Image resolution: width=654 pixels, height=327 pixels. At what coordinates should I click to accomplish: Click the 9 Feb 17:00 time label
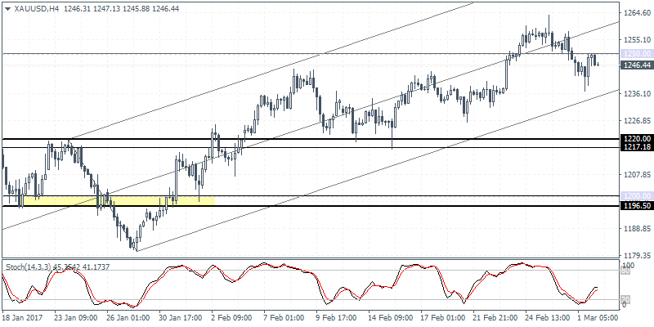click(x=336, y=318)
